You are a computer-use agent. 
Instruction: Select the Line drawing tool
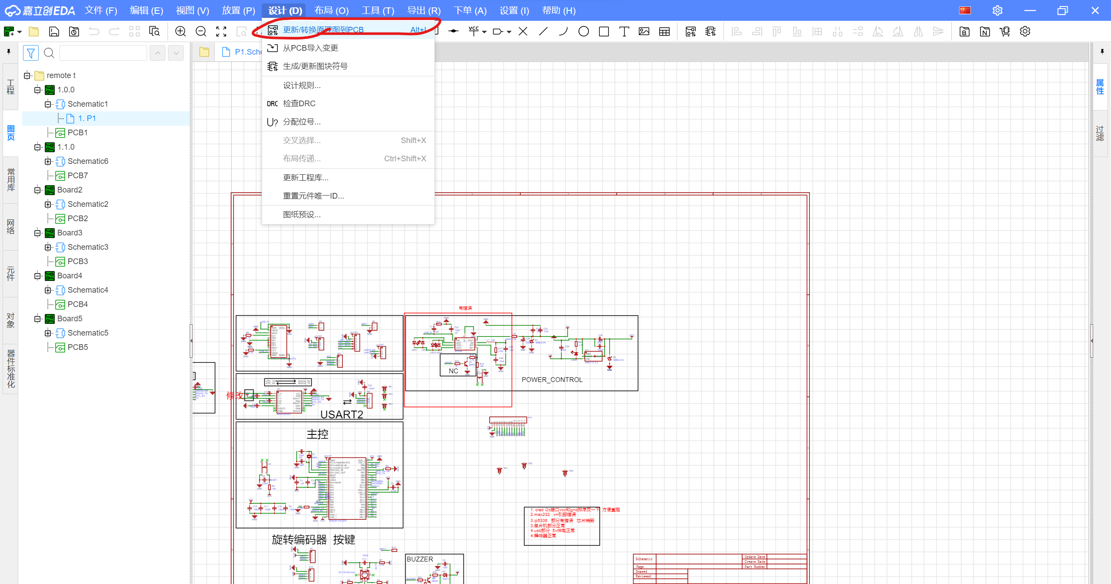(543, 31)
